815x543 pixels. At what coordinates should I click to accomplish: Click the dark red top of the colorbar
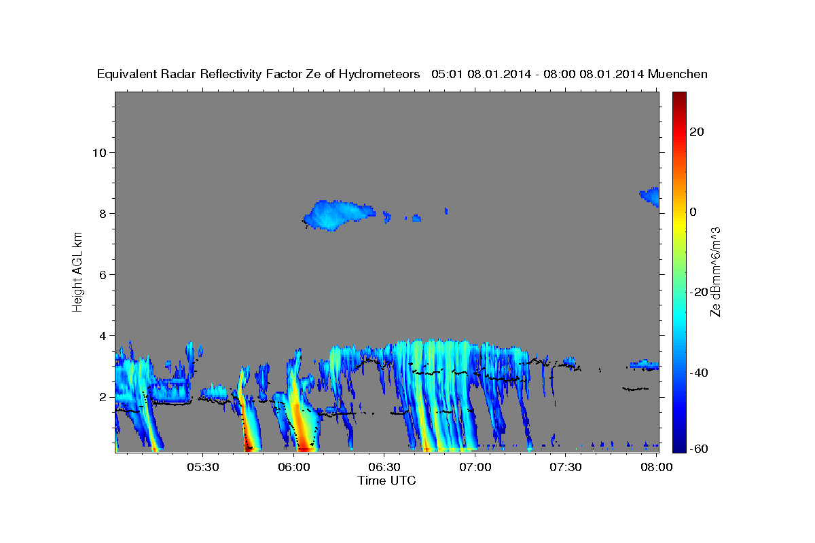coord(678,97)
